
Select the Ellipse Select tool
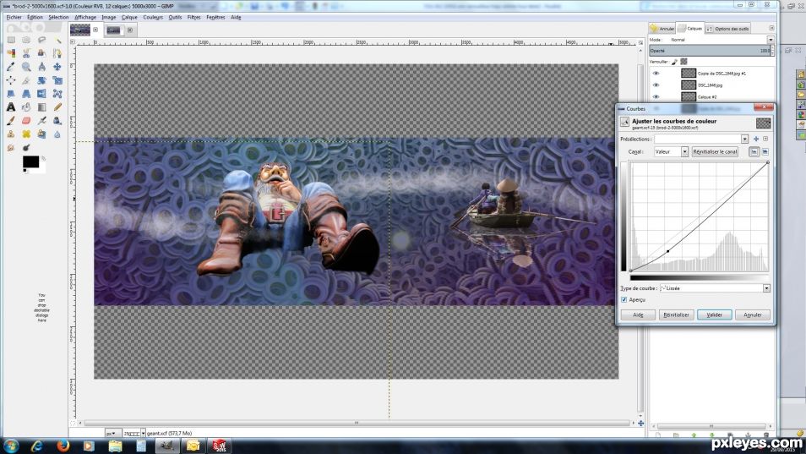[x=26, y=40]
